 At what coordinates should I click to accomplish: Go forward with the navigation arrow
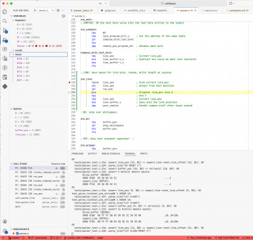106,3
